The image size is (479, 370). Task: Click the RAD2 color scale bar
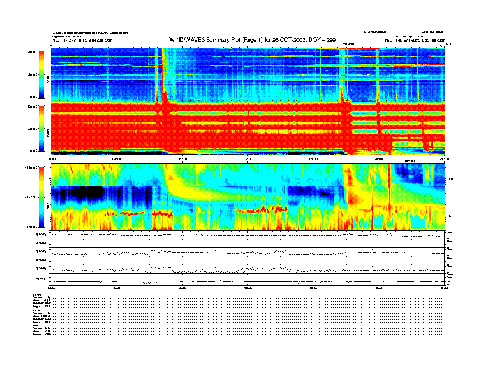pyautogui.click(x=41, y=74)
